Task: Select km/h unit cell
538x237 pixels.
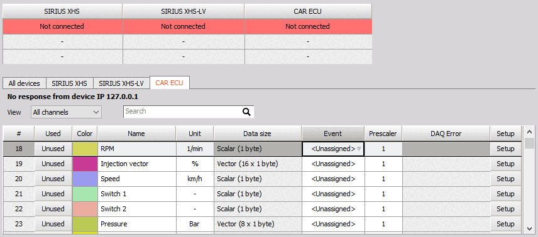Action: coord(195,179)
